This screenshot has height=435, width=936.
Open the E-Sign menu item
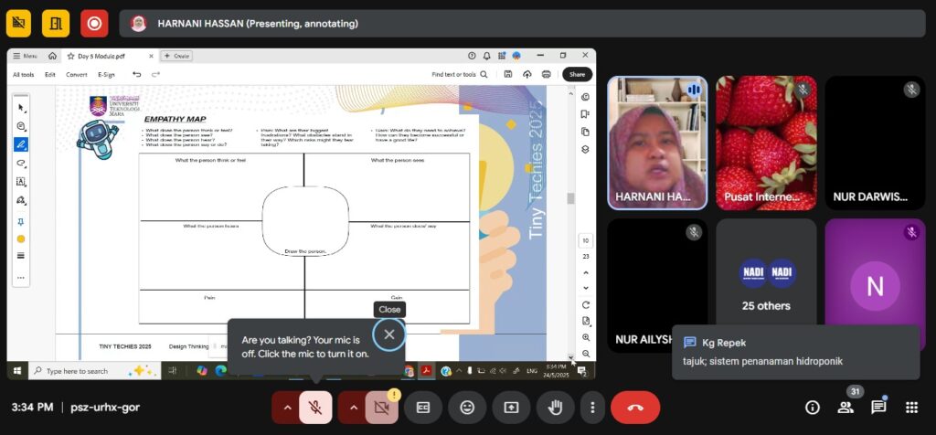pyautogui.click(x=106, y=75)
